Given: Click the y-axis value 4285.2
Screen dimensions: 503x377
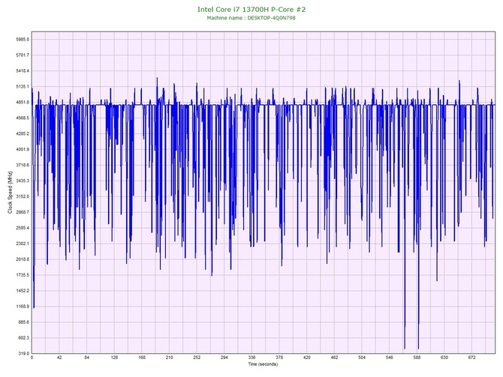Looking at the screenshot, I should pos(23,133).
